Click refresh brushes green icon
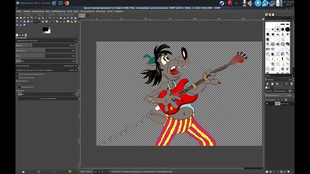 (286, 84)
